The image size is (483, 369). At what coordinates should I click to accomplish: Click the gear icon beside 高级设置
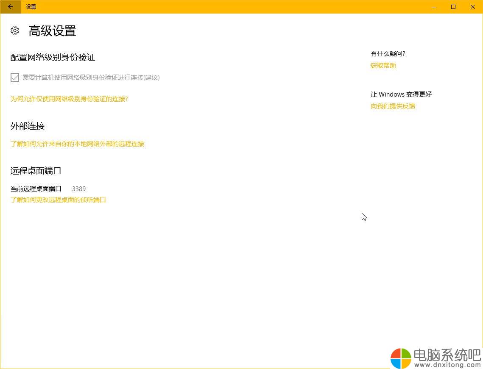coord(15,31)
